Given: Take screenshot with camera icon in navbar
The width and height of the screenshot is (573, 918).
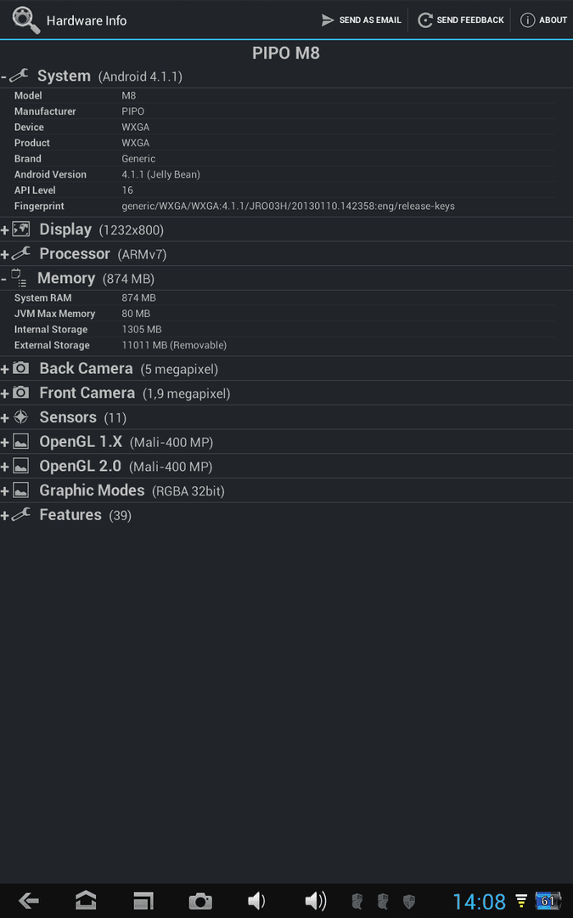Looking at the screenshot, I should (200, 901).
